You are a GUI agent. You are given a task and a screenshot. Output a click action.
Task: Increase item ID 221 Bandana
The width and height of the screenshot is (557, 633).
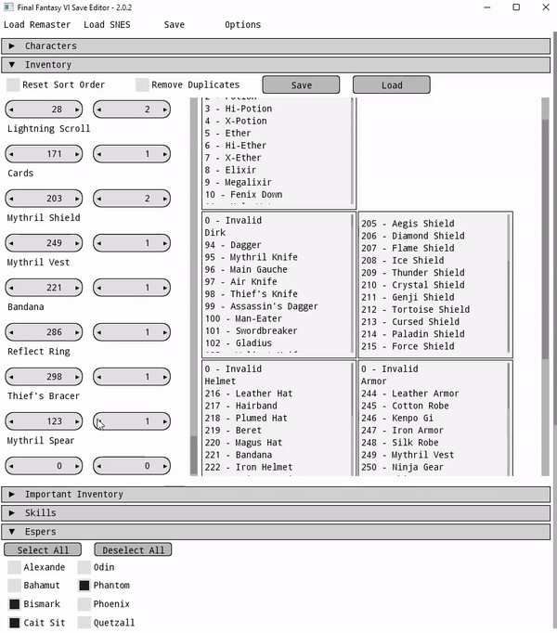(77, 288)
